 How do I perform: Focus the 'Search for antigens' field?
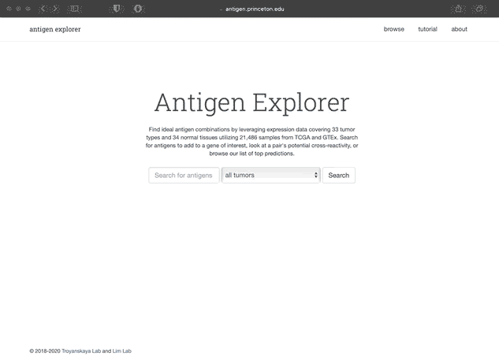184,176
